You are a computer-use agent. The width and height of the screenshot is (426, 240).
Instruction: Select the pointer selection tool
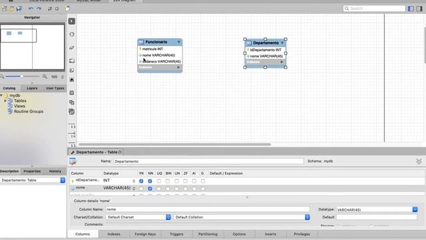pos(72,21)
